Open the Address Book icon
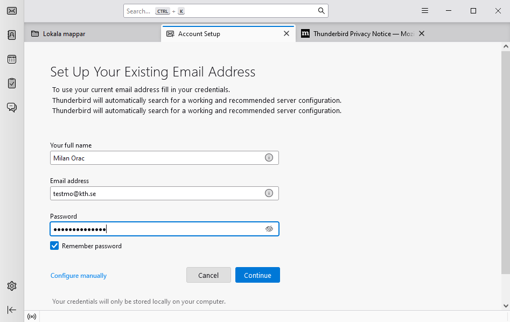510x322 pixels. coord(12,35)
